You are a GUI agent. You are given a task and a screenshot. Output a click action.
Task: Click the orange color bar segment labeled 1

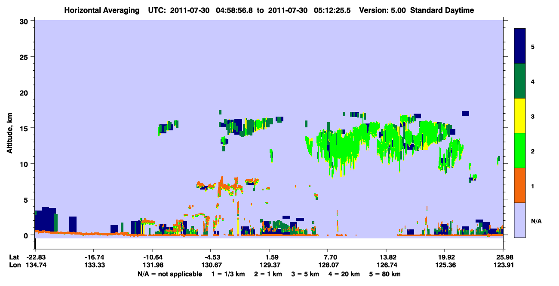520,185
